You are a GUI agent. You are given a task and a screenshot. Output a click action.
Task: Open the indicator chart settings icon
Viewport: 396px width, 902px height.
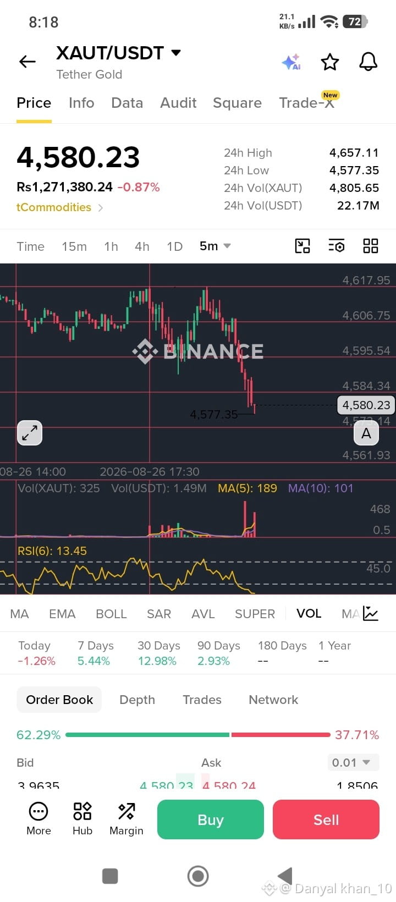point(371,614)
